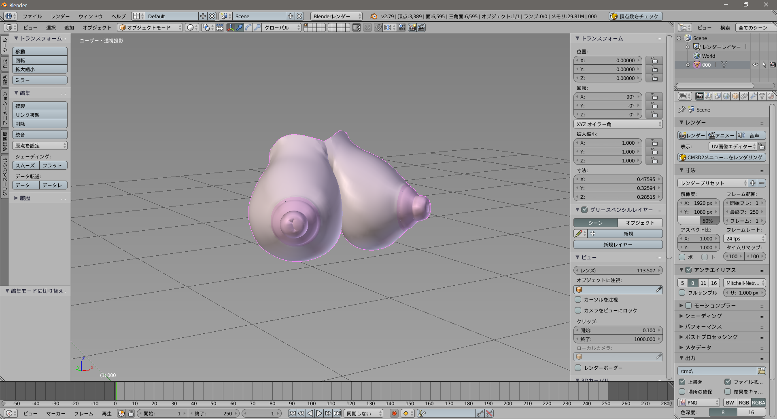This screenshot has width=777, height=419.
Task: Click the 頂点数をチェック button
Action: (635, 17)
